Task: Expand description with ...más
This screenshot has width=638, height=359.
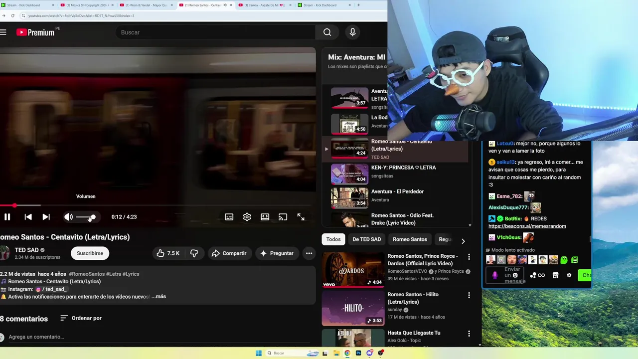Action: coord(159,297)
